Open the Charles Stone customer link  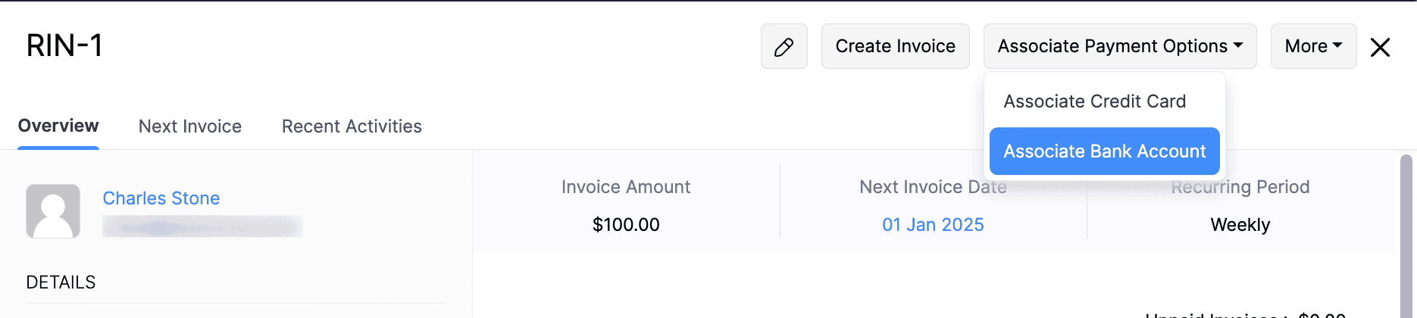[x=161, y=198]
